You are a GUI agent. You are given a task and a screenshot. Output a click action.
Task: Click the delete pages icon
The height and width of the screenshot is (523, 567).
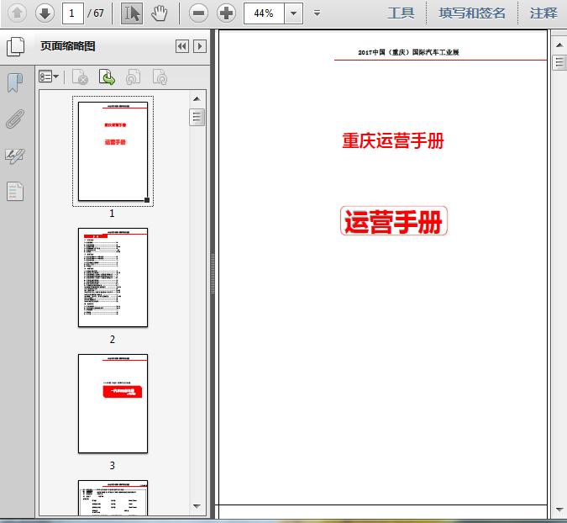coord(81,77)
